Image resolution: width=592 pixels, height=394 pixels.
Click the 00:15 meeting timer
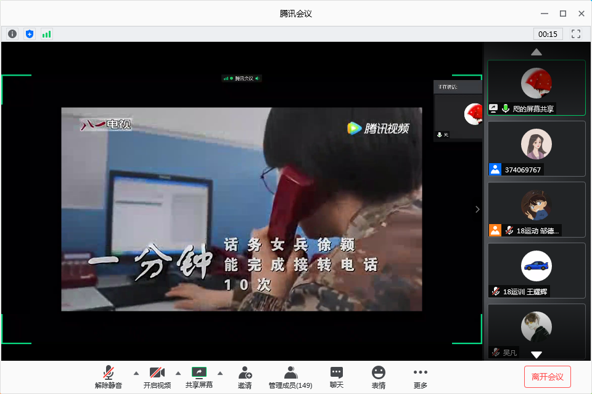coord(548,34)
